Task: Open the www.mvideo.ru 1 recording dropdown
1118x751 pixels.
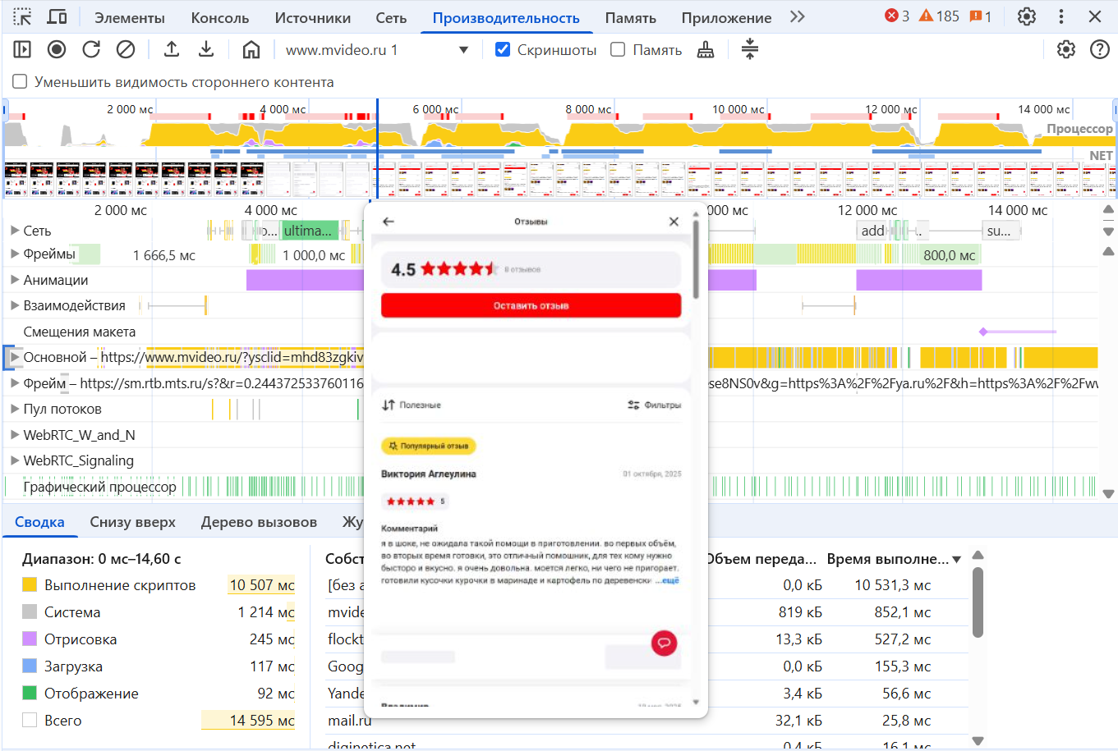Action: [x=463, y=50]
